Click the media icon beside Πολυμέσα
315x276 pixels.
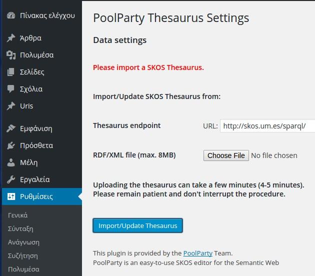point(11,55)
